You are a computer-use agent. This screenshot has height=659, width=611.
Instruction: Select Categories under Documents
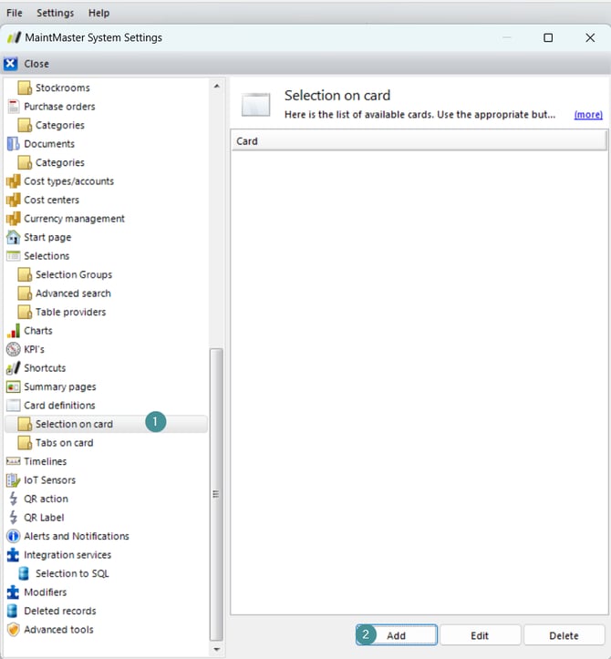(x=60, y=162)
